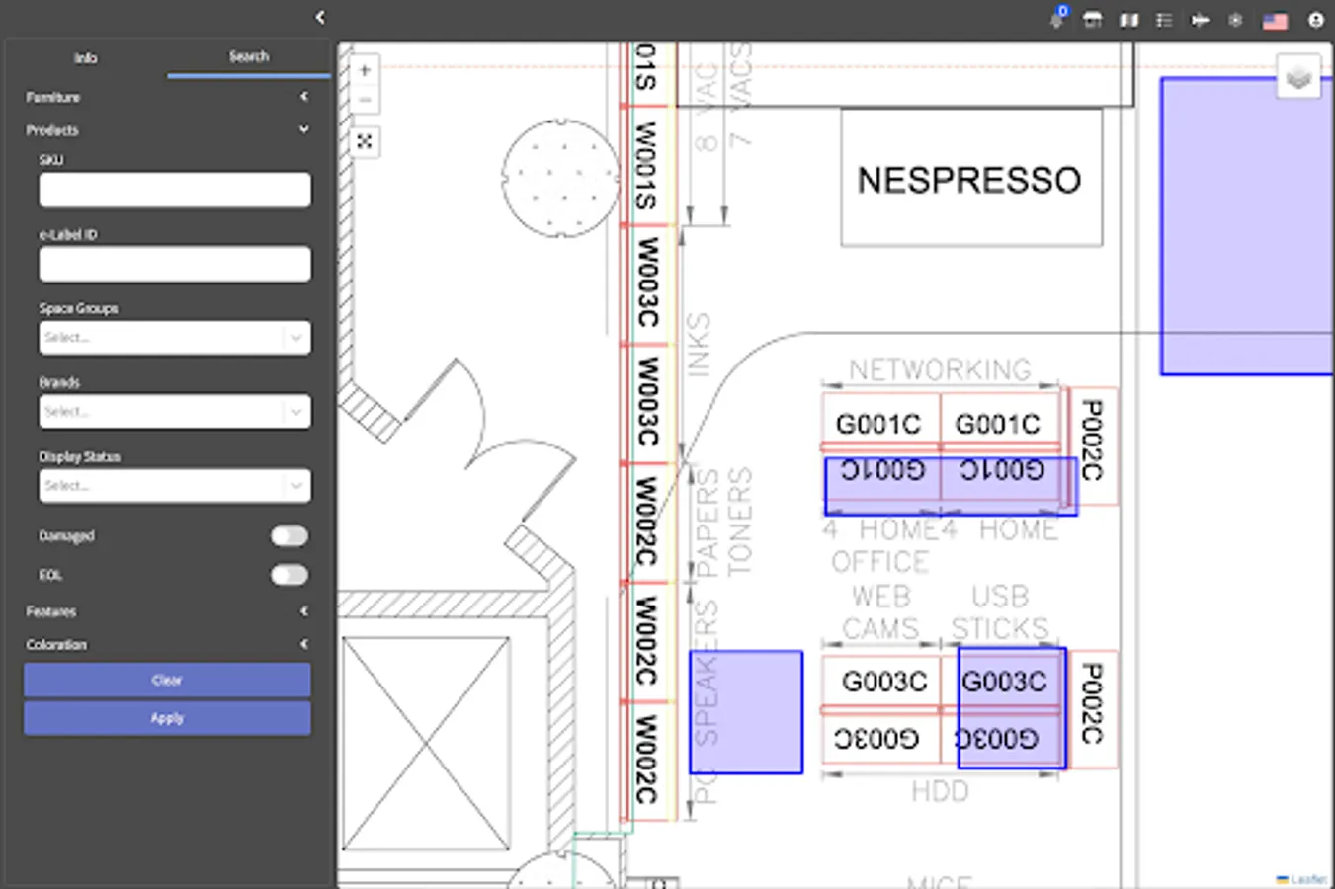
Task: Click the store icon in top bar
Action: [x=1092, y=21]
